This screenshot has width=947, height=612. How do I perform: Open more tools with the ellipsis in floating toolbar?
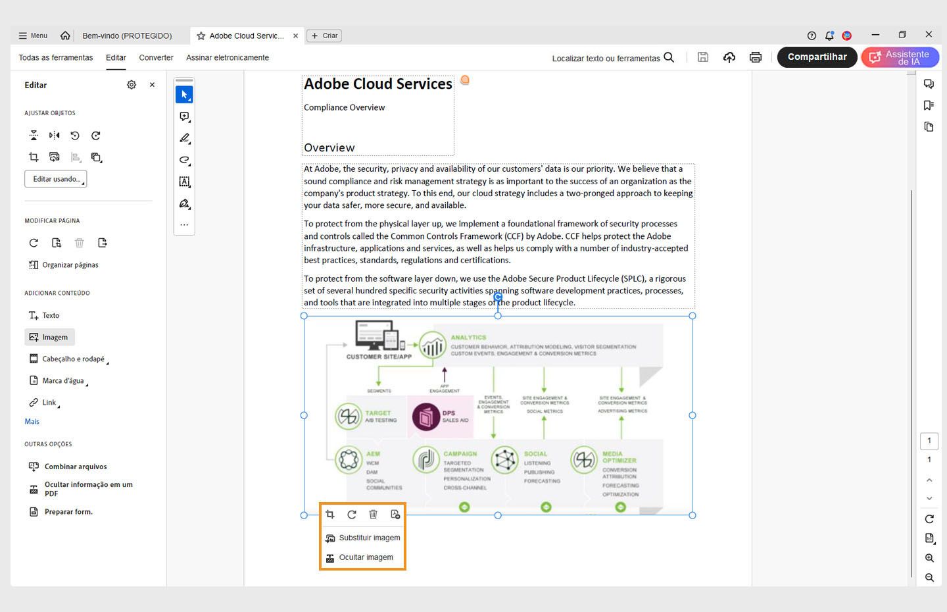pos(184,224)
